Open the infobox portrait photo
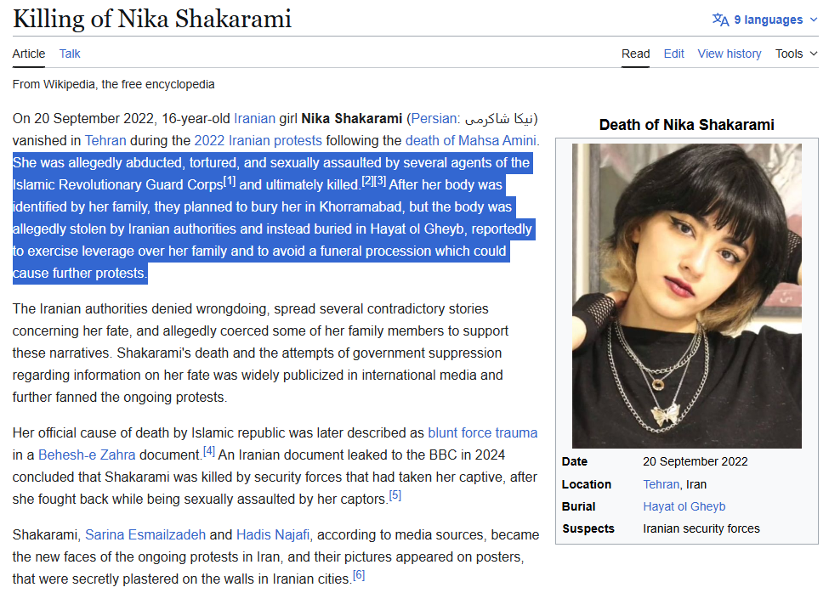The image size is (829, 610). tap(687, 296)
